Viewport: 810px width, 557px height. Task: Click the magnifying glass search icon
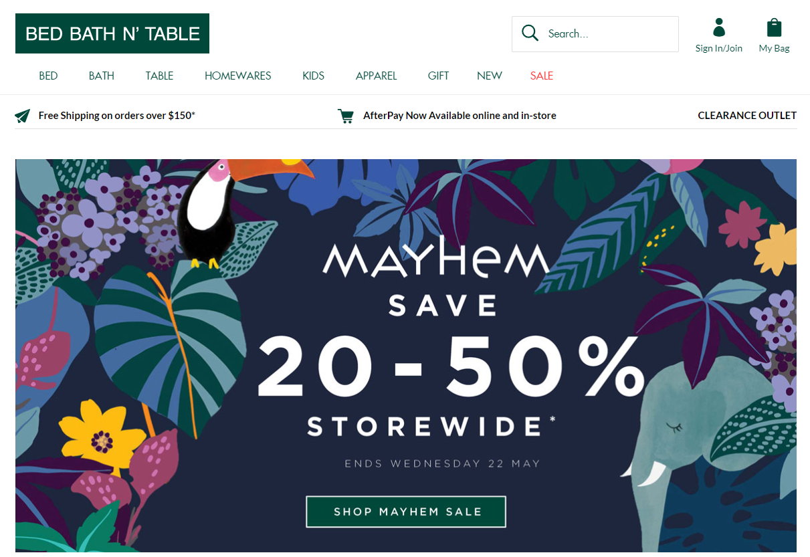530,33
